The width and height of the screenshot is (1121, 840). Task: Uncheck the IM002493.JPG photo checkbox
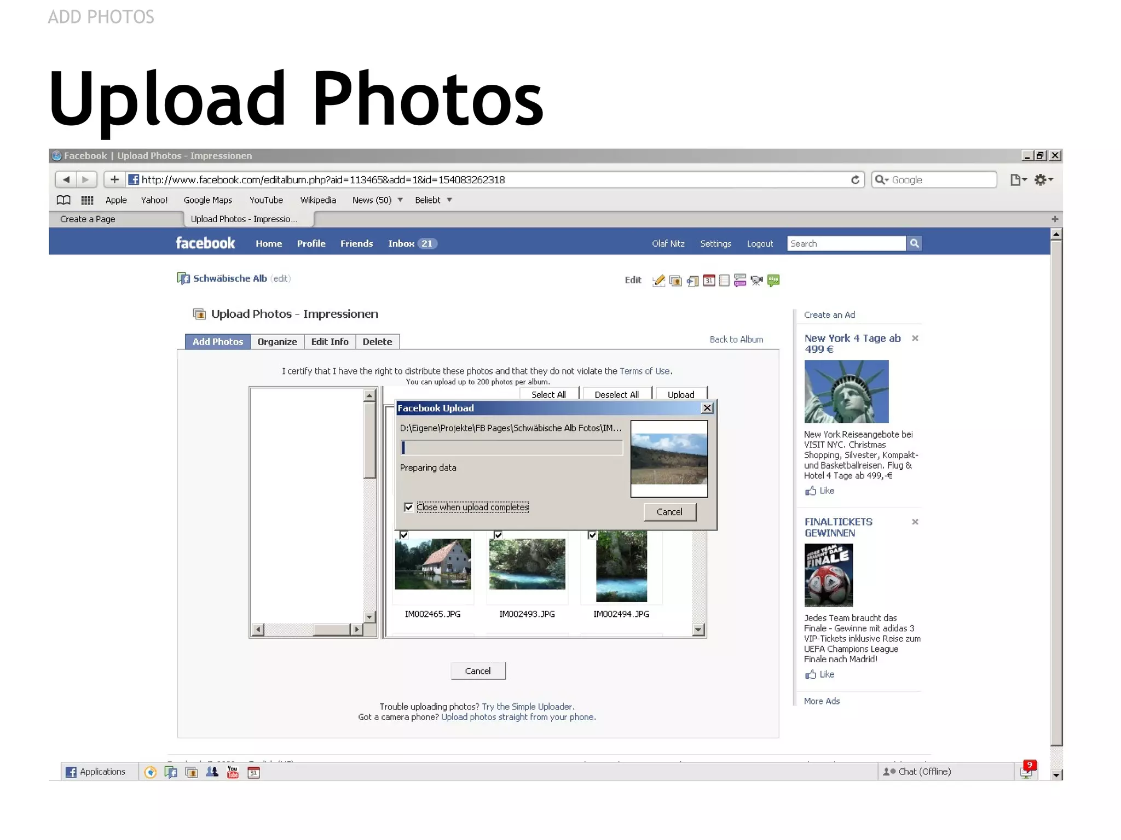(498, 535)
